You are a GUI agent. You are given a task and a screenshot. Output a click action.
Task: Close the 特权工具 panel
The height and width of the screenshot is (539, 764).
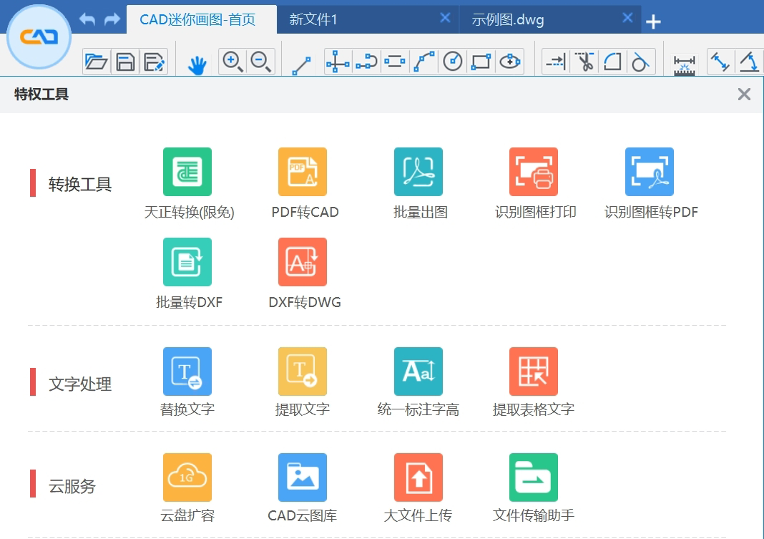(744, 94)
